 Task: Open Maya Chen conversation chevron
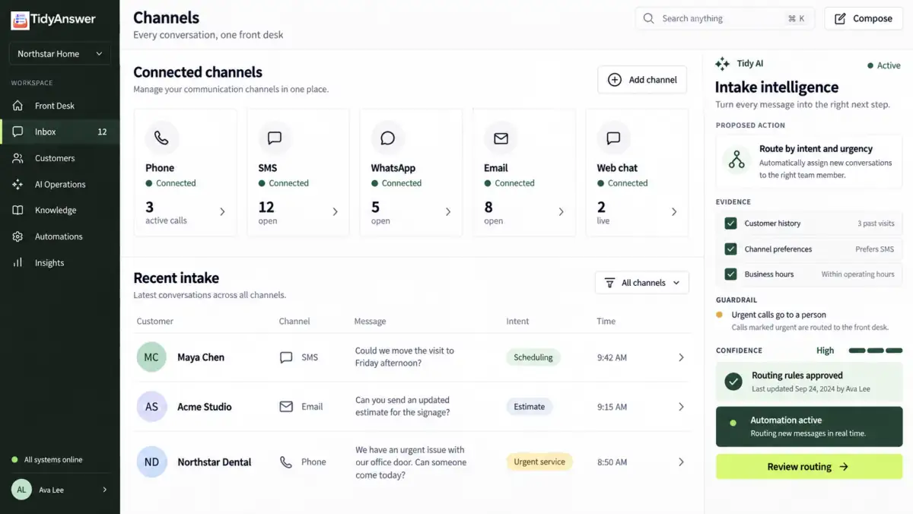coord(681,357)
